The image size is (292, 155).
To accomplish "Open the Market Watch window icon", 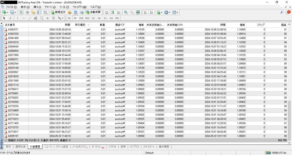I will coord(21,12).
